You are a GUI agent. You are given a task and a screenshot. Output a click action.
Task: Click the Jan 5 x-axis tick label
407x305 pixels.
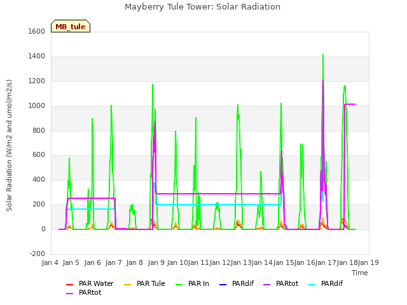[x=71, y=262]
